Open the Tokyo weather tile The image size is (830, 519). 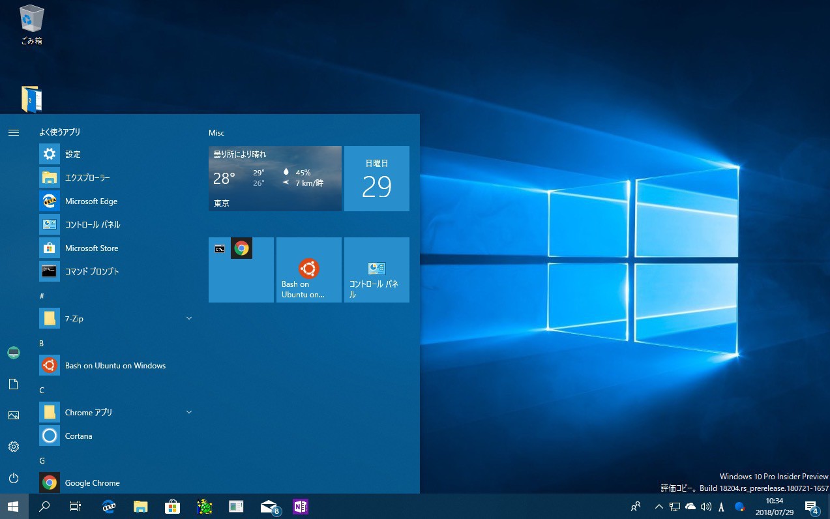(274, 179)
